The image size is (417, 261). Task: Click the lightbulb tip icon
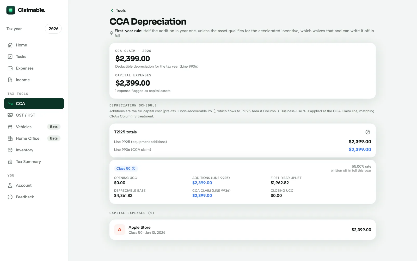pyautogui.click(x=111, y=33)
